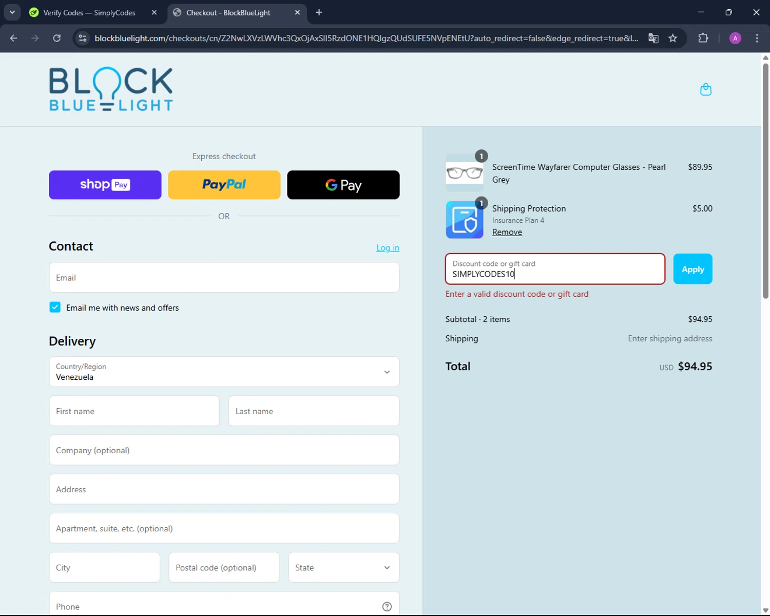This screenshot has height=616, width=770.
Task: Click the Log in link
Action: [x=388, y=247]
